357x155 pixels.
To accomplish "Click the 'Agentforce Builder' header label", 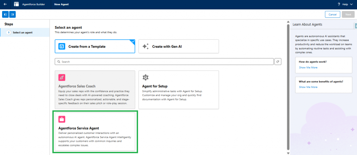I will click(33, 4).
